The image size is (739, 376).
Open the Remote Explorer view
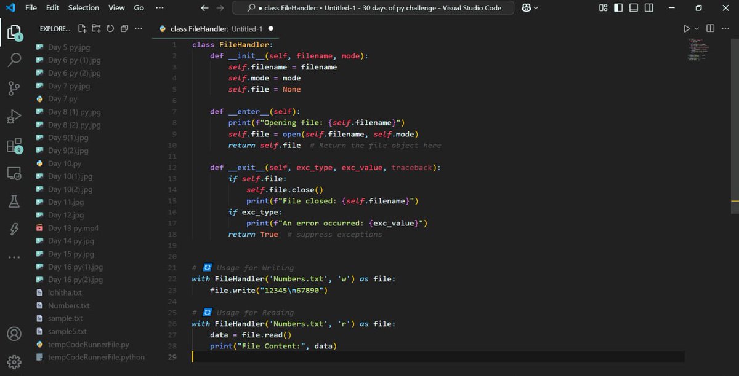pyautogui.click(x=14, y=174)
